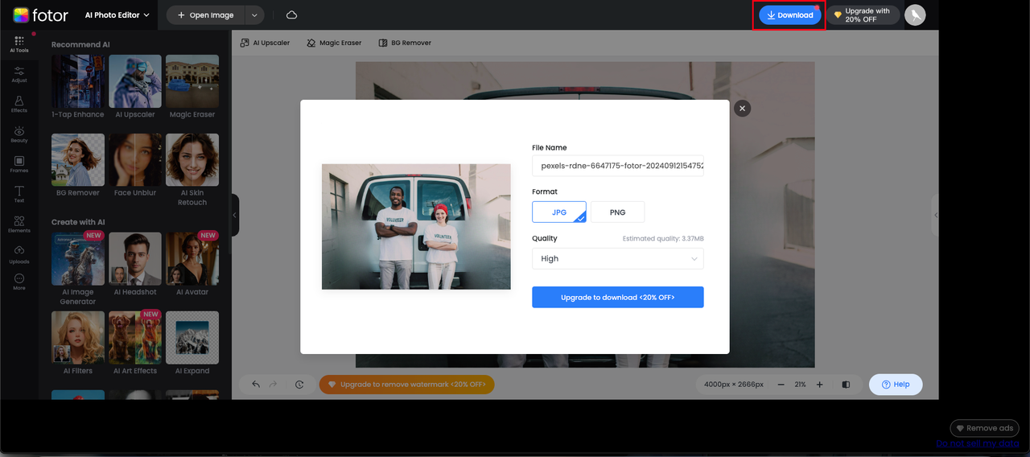This screenshot has height=457, width=1030.
Task: Open the Elements sidebar panel
Action: [19, 224]
